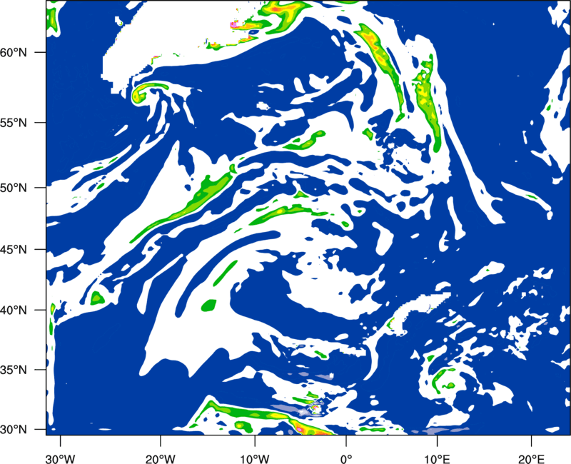Click the 50°N latitude label
The image size is (571, 464).
tap(14, 188)
